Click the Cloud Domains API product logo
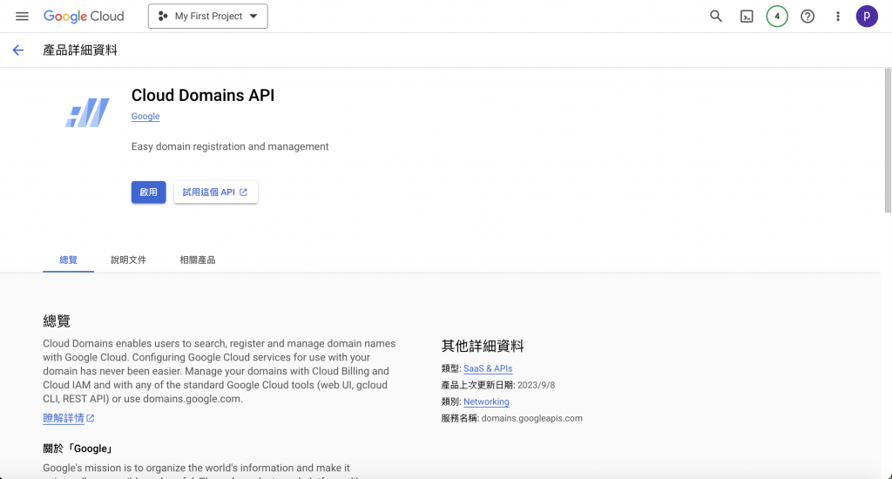The height and width of the screenshot is (479, 892). point(87,112)
